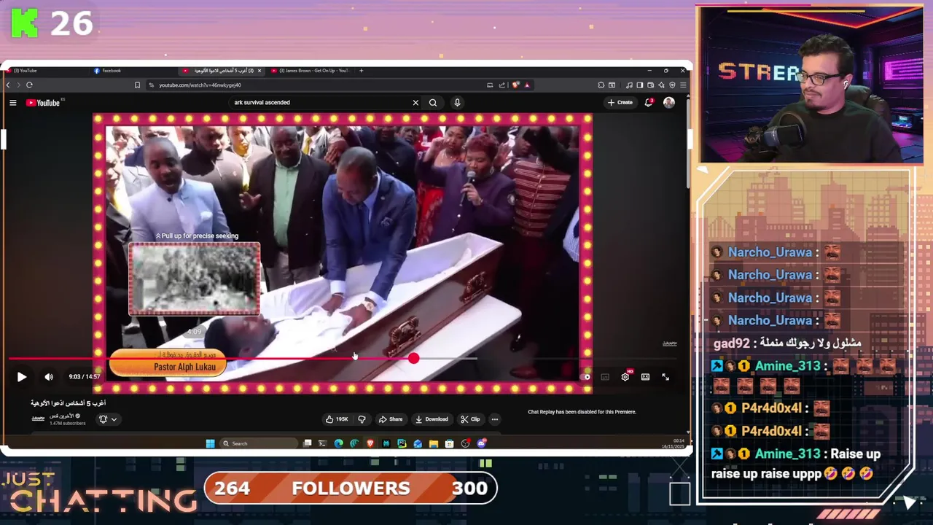Go to the YouTube home logo
Viewport: 933px width, 525px height.
point(43,103)
